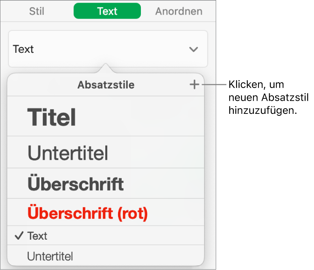Choose the small Untertitel style at the bottom
The width and height of the screenshot is (314, 270).
click(x=50, y=257)
